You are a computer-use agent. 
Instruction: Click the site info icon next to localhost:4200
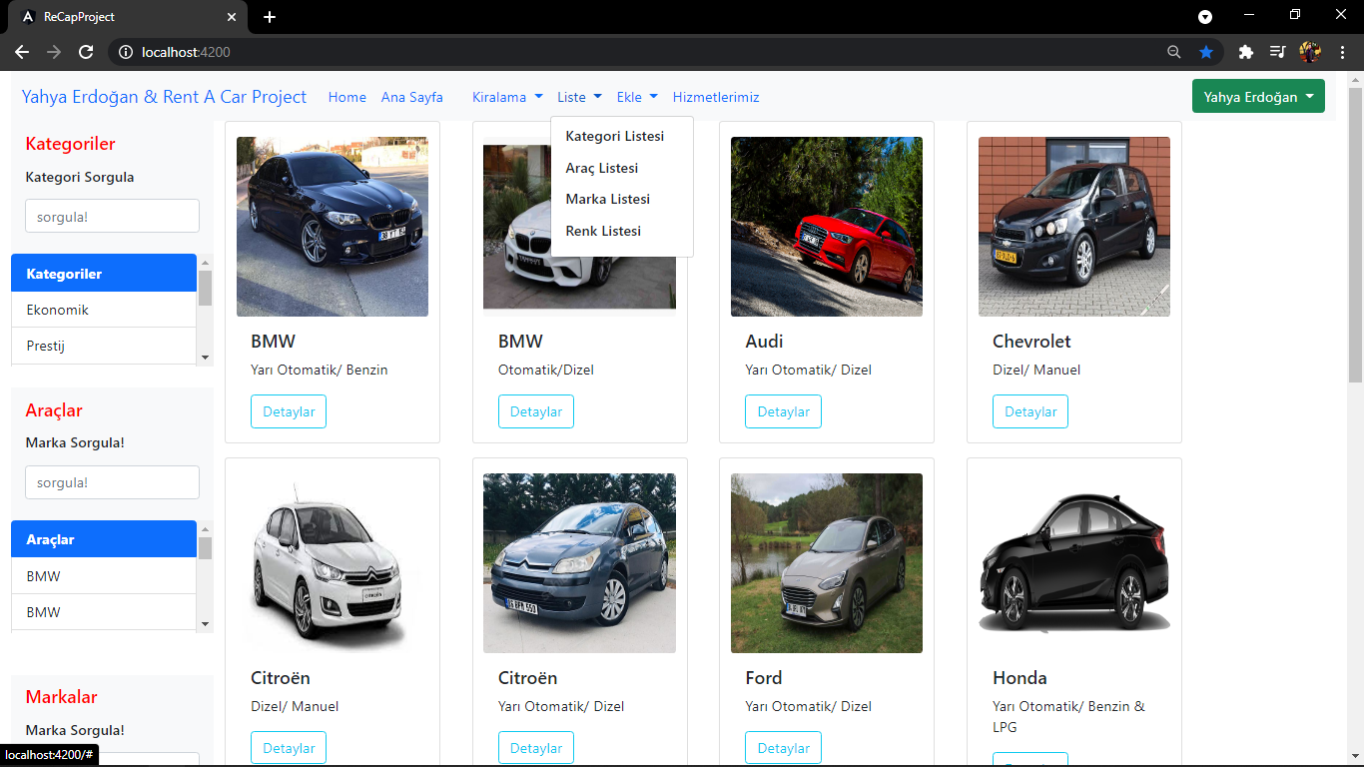[126, 52]
